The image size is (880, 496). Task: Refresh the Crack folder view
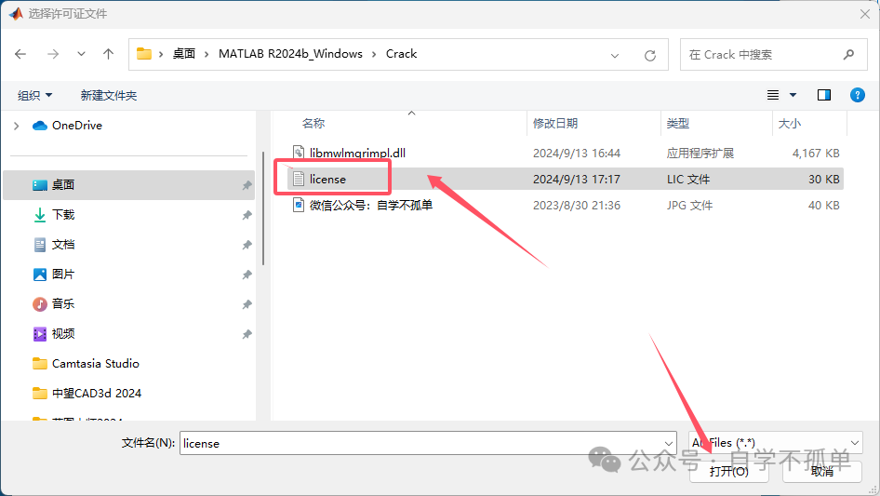tap(650, 55)
